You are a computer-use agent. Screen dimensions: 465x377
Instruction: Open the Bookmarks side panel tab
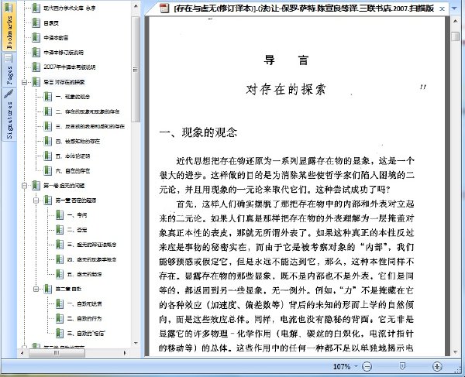coord(9,26)
